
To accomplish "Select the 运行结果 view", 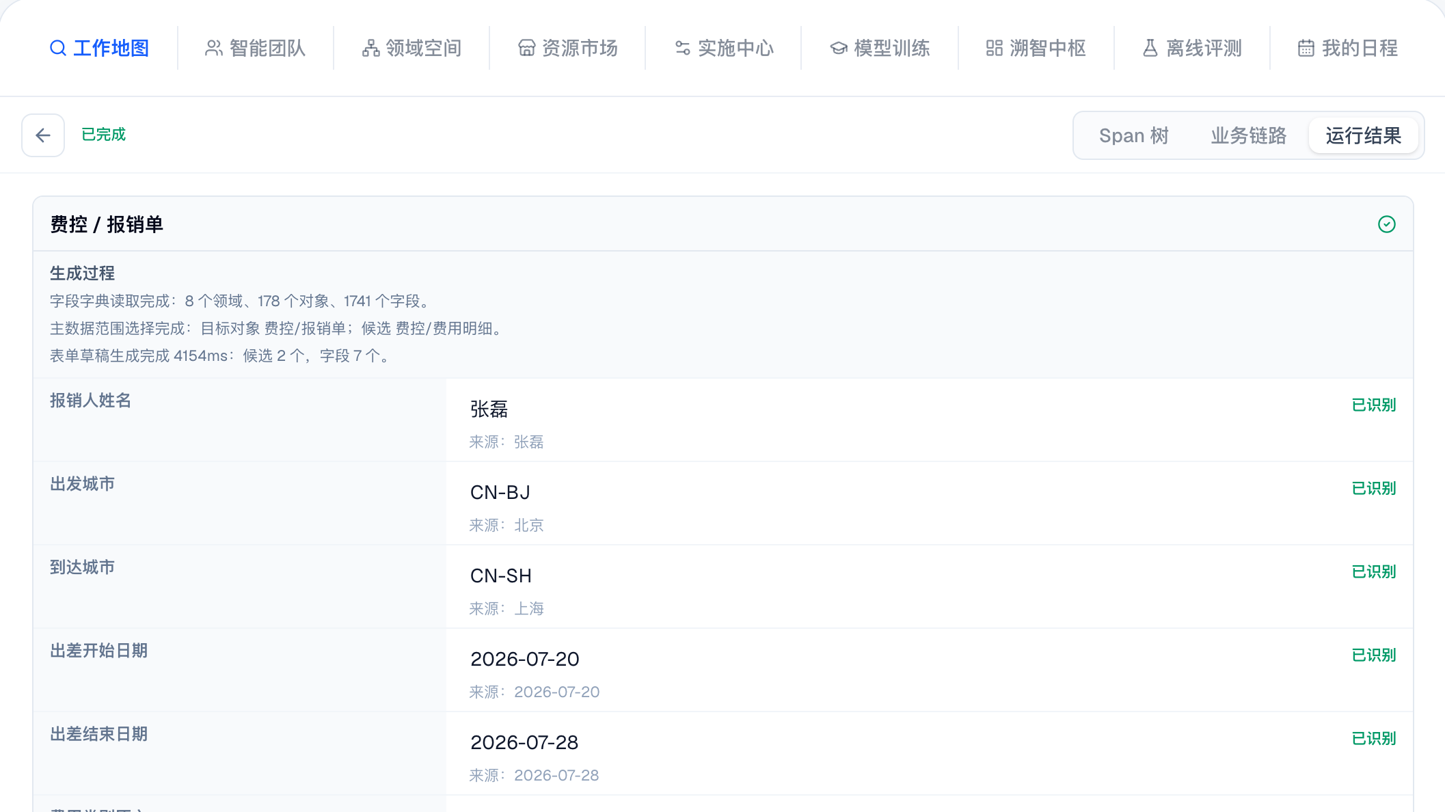I will click(x=1364, y=135).
